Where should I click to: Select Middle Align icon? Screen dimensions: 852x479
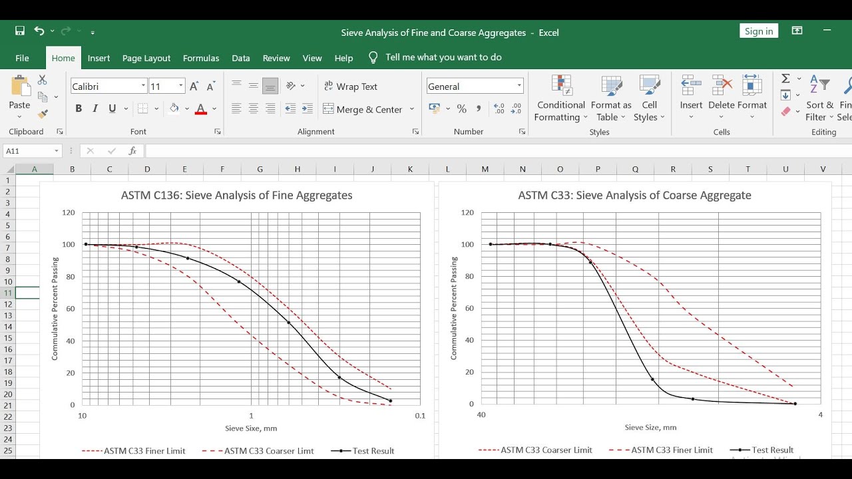(253, 85)
